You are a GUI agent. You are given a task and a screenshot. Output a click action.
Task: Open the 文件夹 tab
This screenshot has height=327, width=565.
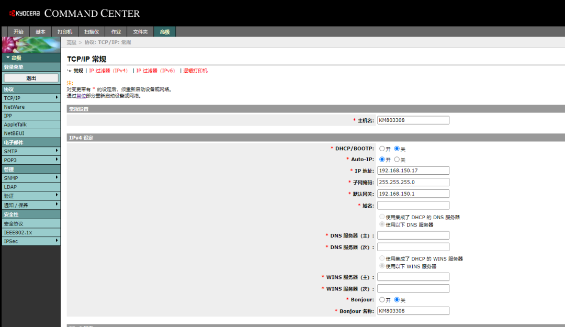(140, 32)
